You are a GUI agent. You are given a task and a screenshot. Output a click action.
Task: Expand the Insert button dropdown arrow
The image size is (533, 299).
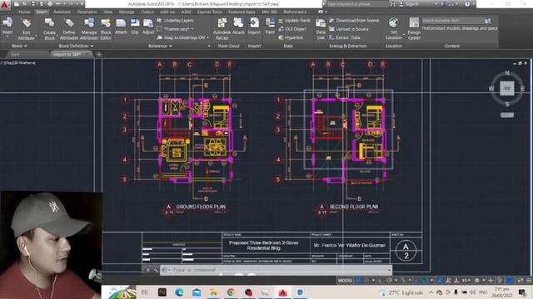click(7, 37)
